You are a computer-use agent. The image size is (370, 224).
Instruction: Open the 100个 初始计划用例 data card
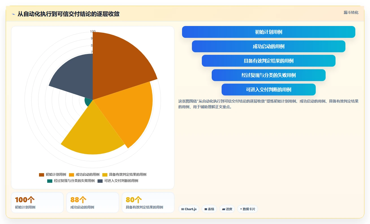[x=37, y=203]
